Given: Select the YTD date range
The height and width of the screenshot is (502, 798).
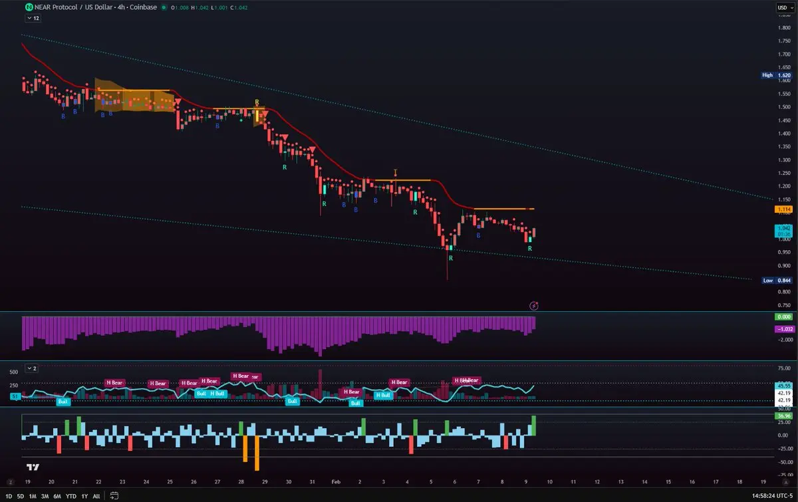Looking at the screenshot, I should tap(72, 495).
